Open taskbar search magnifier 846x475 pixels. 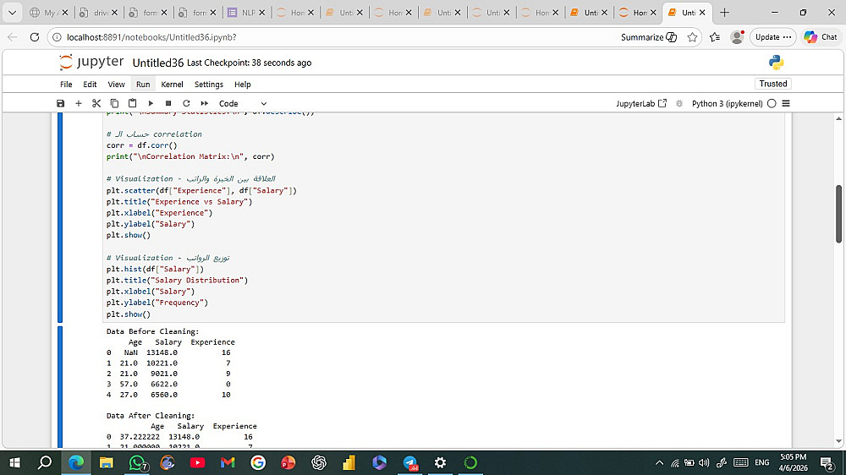click(45, 462)
